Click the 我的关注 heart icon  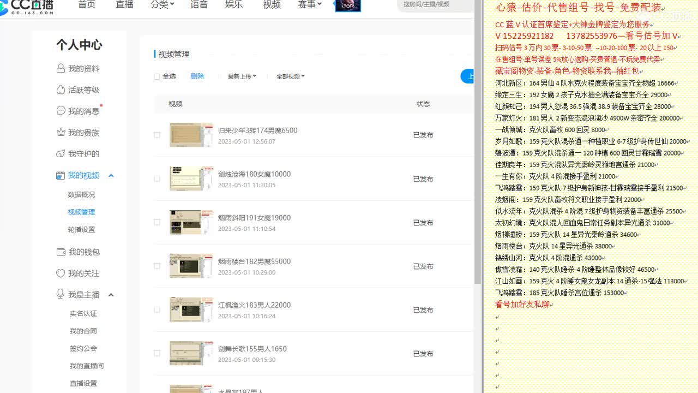61,273
